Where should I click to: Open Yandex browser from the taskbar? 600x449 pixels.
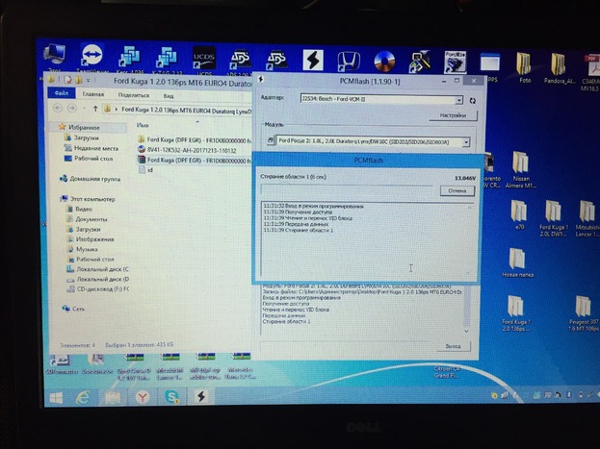coord(142,395)
